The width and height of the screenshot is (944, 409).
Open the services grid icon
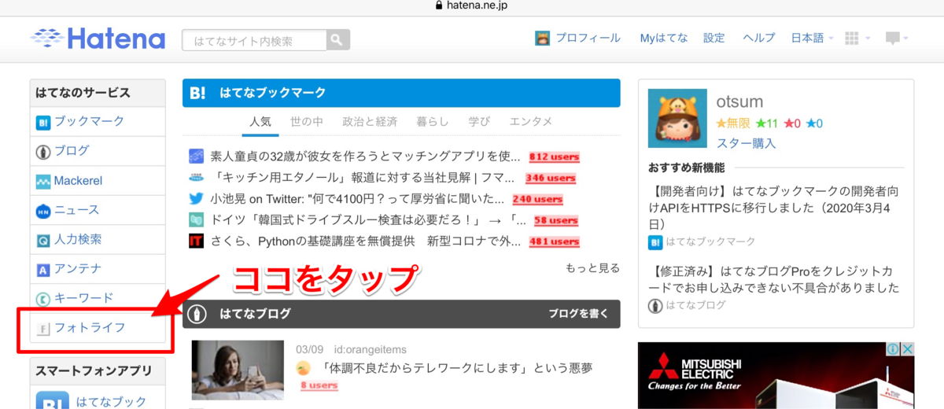851,38
